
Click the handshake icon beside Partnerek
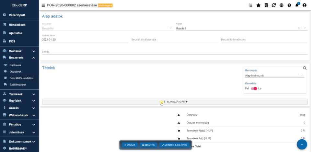point(6,65)
